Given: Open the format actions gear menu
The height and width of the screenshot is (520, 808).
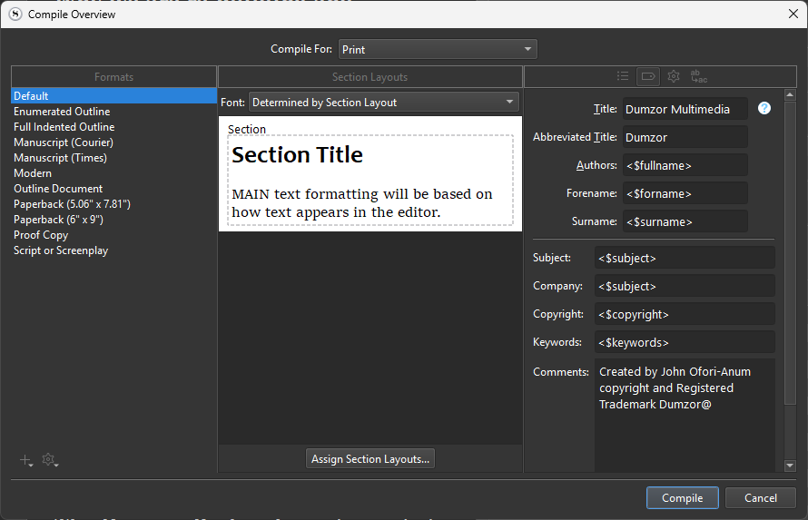Looking at the screenshot, I should click(50, 460).
